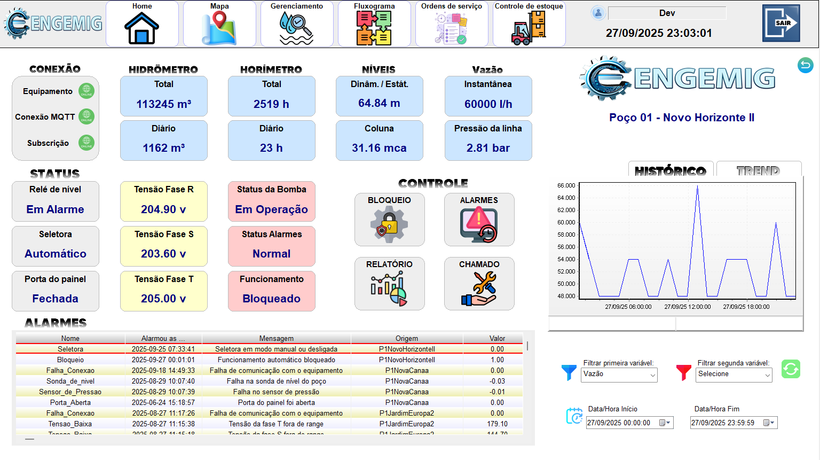
Task: Open the RELATÓRIO chart icon
Action: click(x=389, y=289)
